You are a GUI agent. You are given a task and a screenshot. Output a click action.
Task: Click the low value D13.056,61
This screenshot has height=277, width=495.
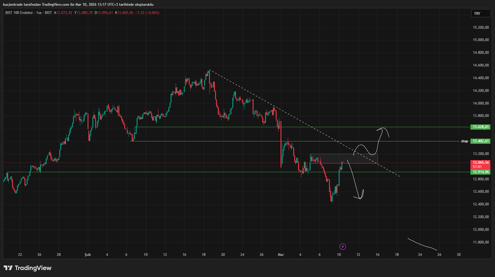104,13
